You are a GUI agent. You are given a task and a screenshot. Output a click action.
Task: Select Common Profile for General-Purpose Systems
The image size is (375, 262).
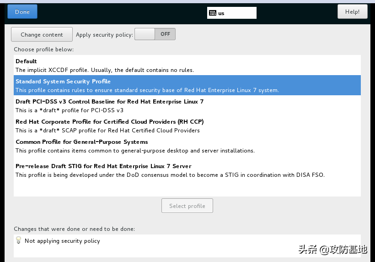click(x=82, y=142)
